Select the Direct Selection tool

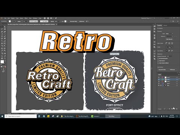click(x=5, y=27)
